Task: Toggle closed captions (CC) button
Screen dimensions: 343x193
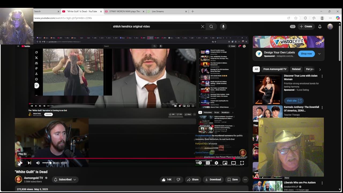Action: coord(208,163)
